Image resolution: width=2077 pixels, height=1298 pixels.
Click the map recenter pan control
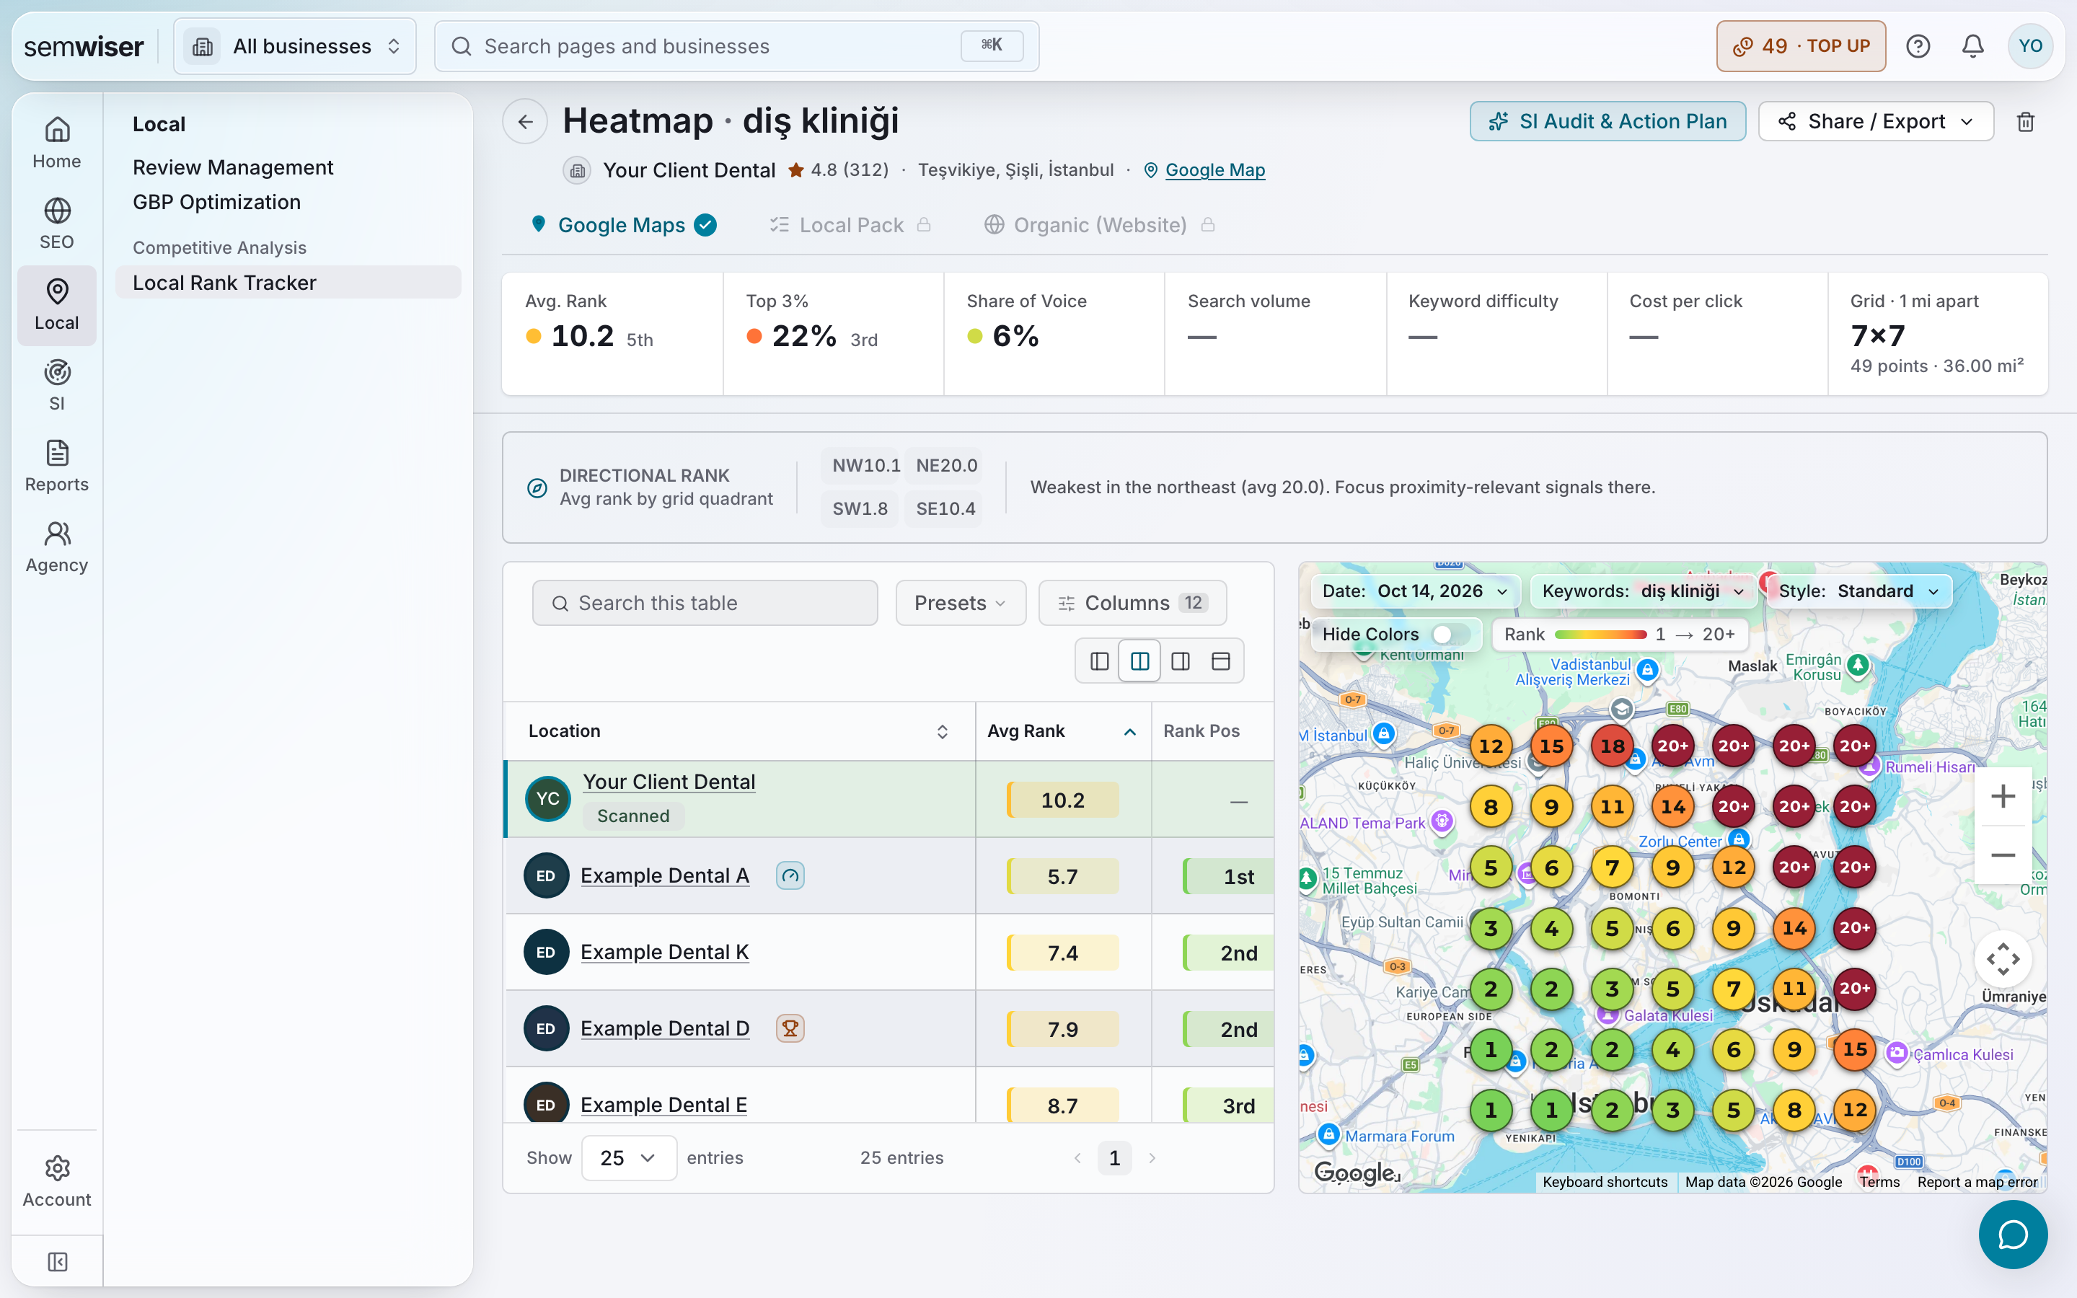2003,959
